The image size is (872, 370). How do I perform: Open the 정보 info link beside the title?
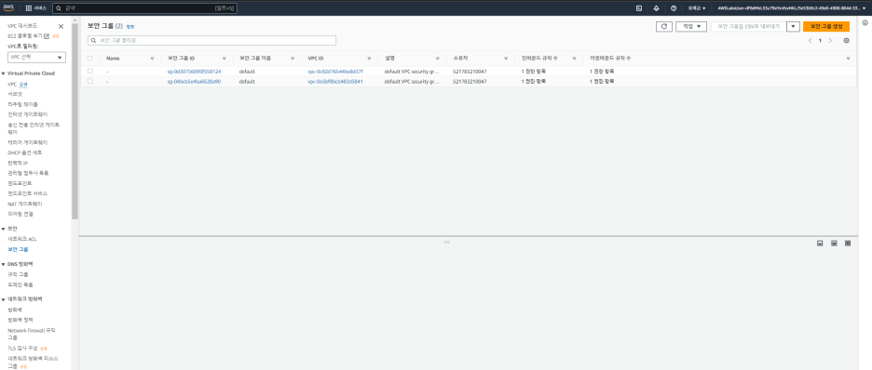[x=130, y=27]
